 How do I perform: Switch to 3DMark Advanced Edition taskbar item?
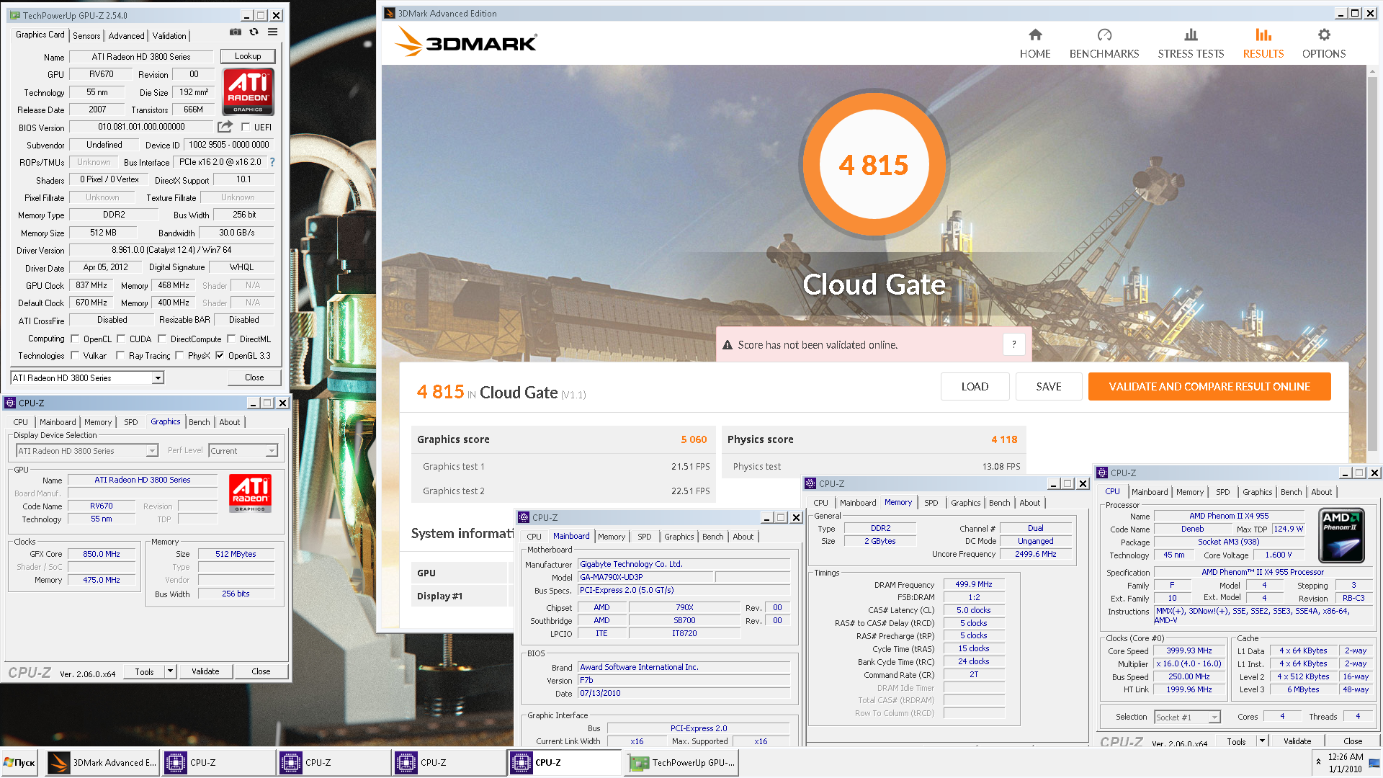(102, 762)
